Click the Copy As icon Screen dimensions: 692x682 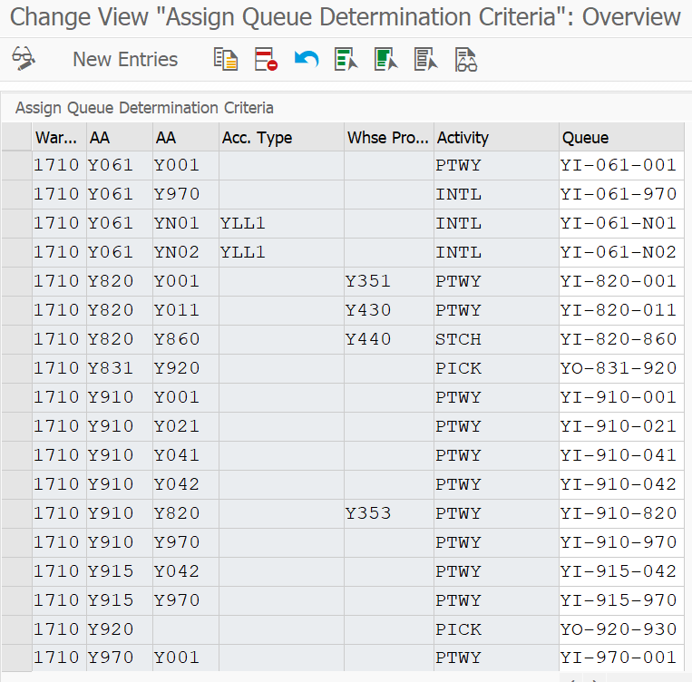click(x=226, y=59)
